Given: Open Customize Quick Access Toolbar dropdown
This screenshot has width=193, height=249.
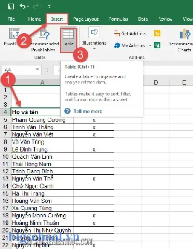Looking at the screenshot, I should coord(49,7).
